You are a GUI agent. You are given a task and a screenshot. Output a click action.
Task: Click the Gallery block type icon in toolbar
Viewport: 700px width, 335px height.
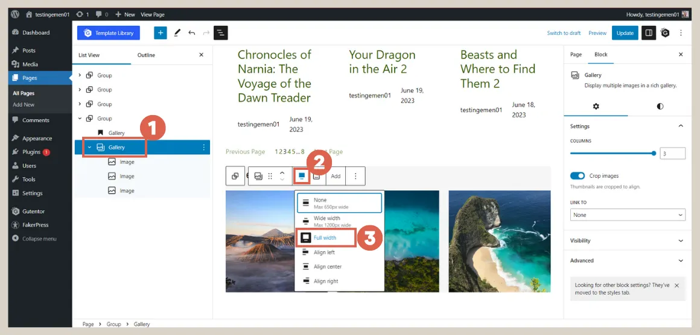point(258,176)
